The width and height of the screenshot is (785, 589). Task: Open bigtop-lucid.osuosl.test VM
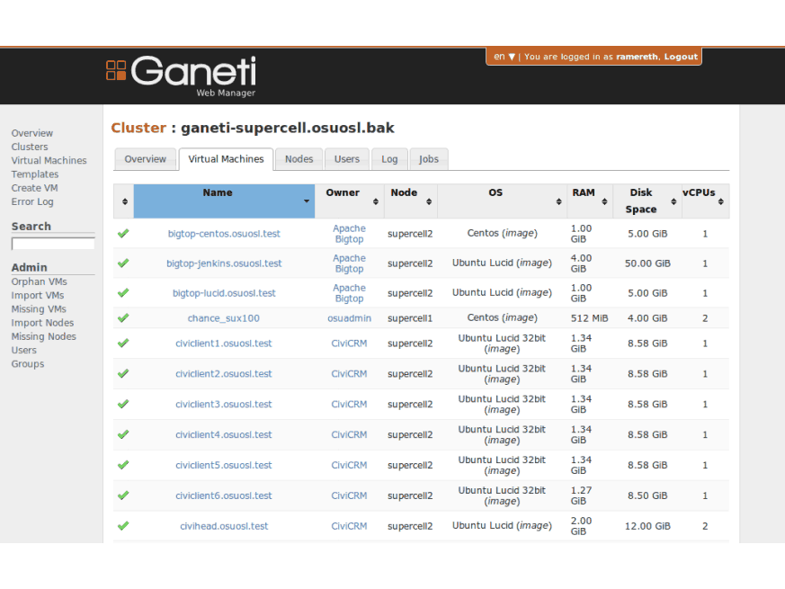[x=224, y=293]
